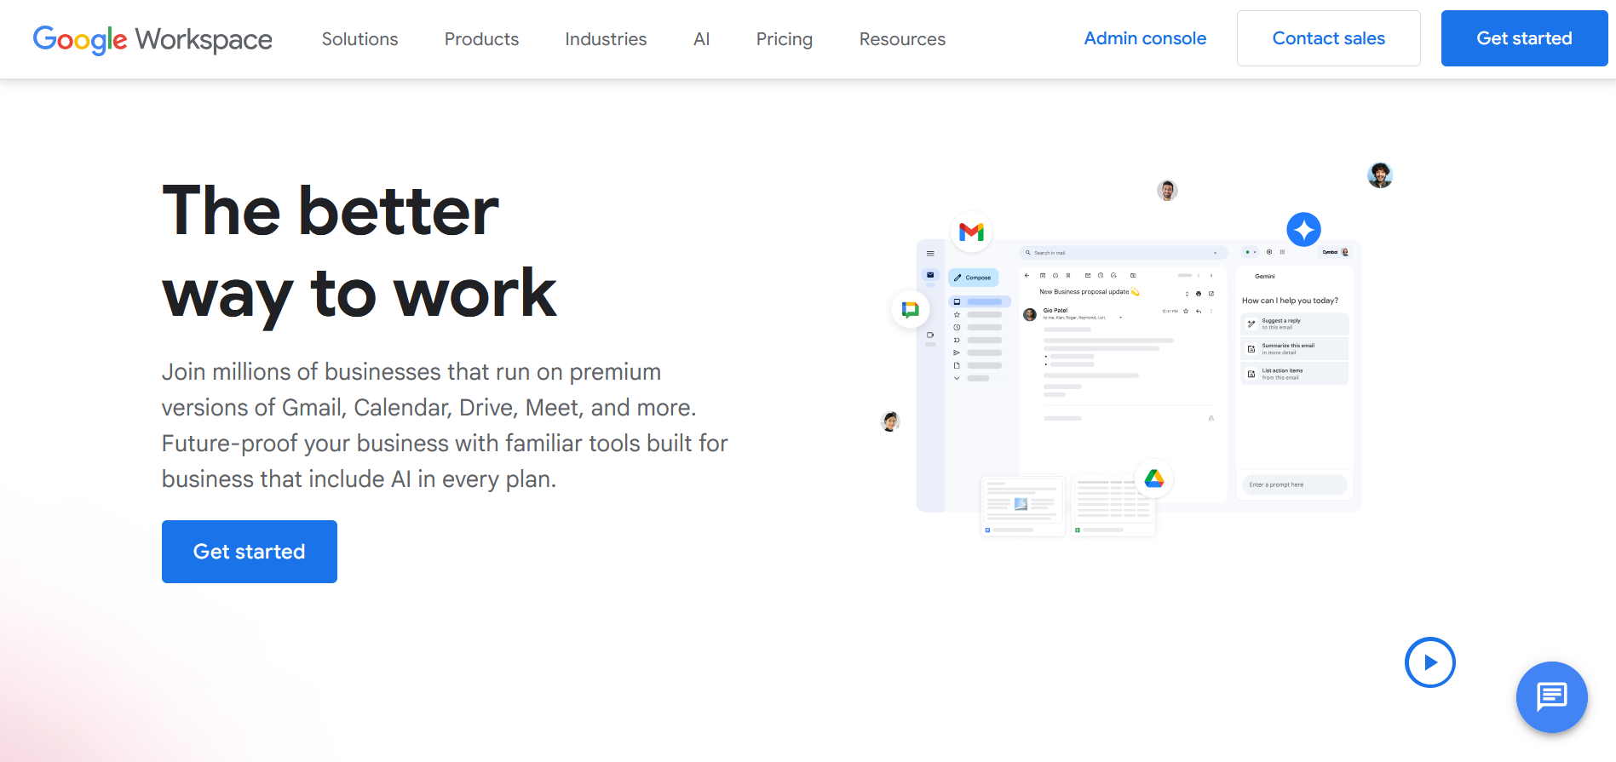Click the Google Chat icon

[x=910, y=309]
